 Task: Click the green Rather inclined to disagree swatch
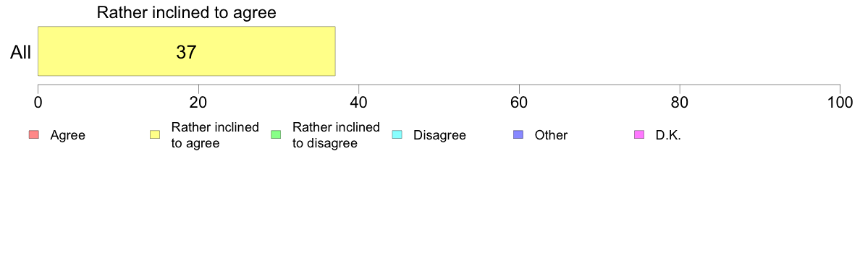click(x=276, y=134)
